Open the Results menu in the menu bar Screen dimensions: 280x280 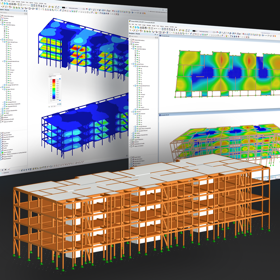154,26
